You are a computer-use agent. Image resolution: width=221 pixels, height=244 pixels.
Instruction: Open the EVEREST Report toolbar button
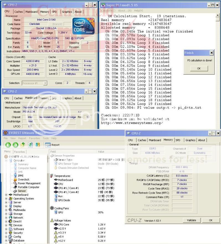[52, 145]
